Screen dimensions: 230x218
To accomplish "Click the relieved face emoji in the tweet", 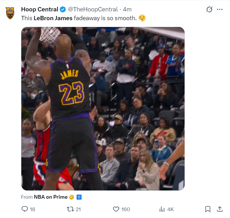I will click(142, 18).
